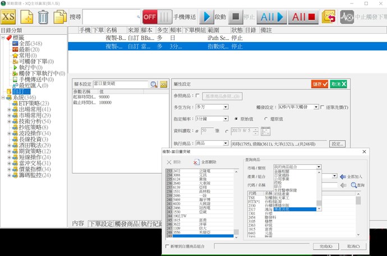
Task: Toggle the red OFF mobile push switch
Action: point(149,16)
